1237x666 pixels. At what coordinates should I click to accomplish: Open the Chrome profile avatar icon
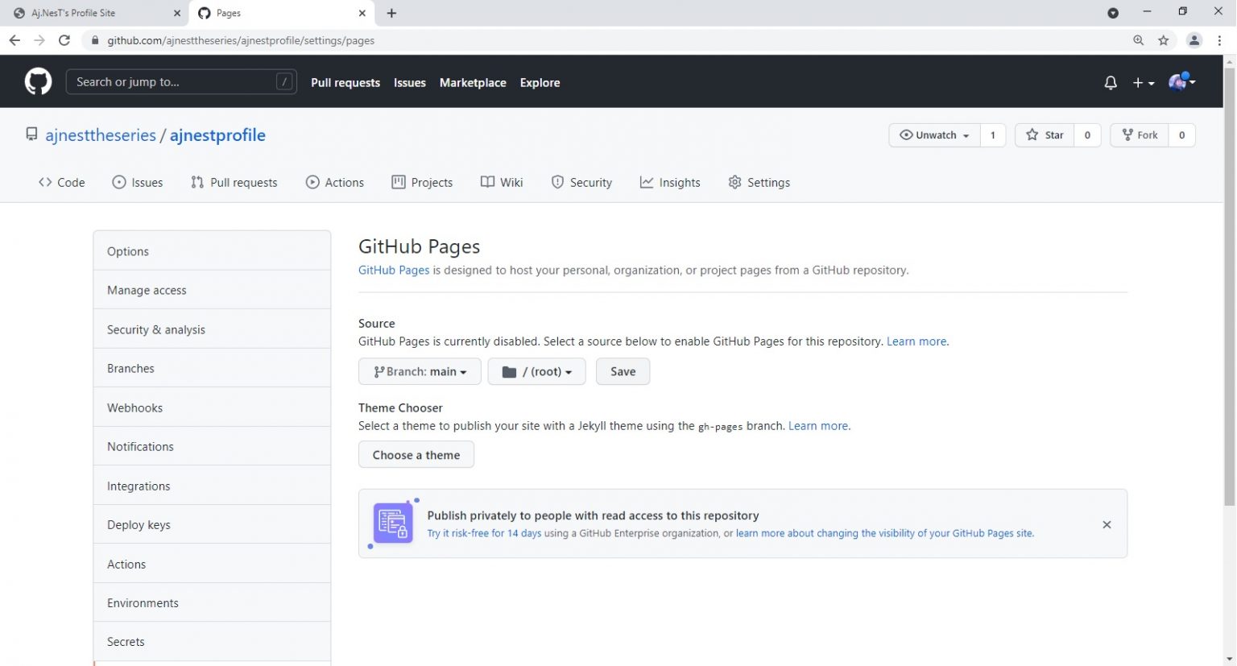(1194, 40)
